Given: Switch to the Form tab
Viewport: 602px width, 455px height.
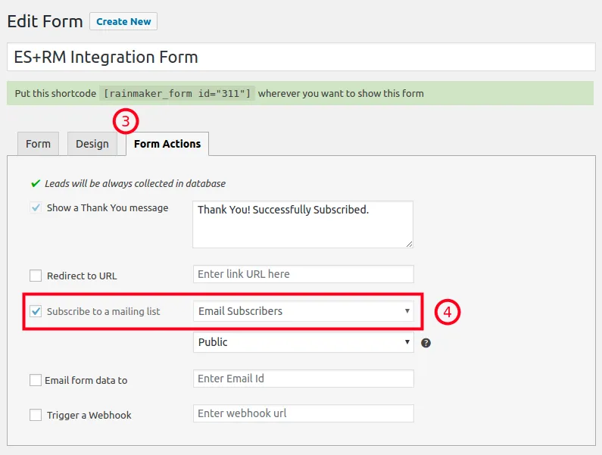Looking at the screenshot, I should click(x=38, y=144).
